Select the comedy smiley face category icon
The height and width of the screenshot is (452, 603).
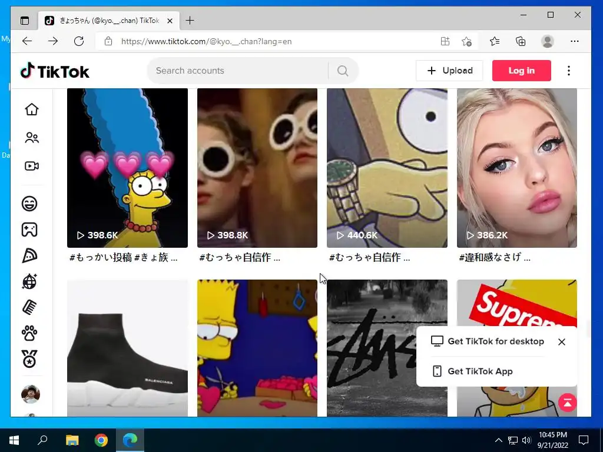tap(29, 203)
